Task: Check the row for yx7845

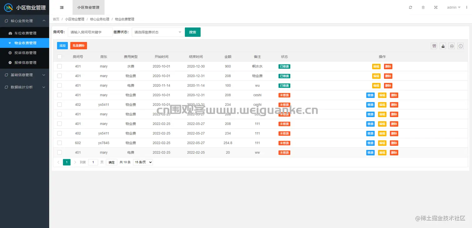Action: pyautogui.click(x=60, y=143)
